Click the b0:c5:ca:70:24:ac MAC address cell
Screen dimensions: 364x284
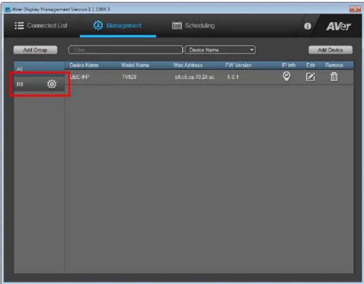coord(194,77)
